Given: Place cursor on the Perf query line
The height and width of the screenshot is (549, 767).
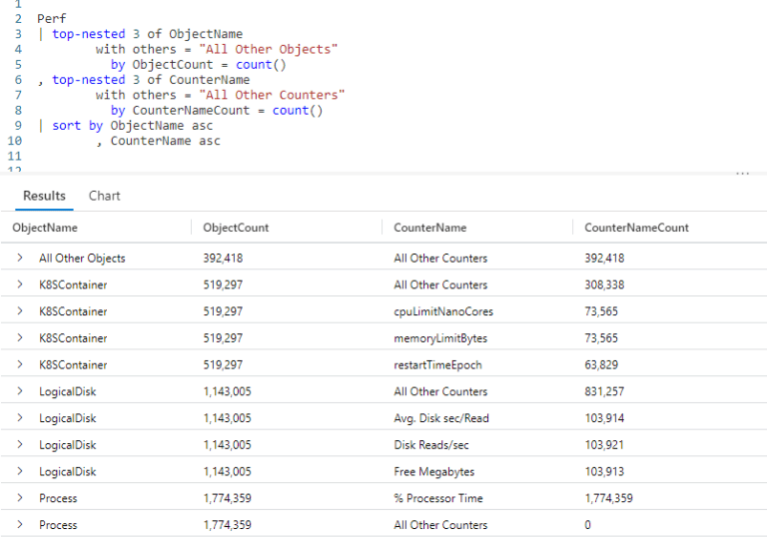Looking at the screenshot, I should point(51,19).
